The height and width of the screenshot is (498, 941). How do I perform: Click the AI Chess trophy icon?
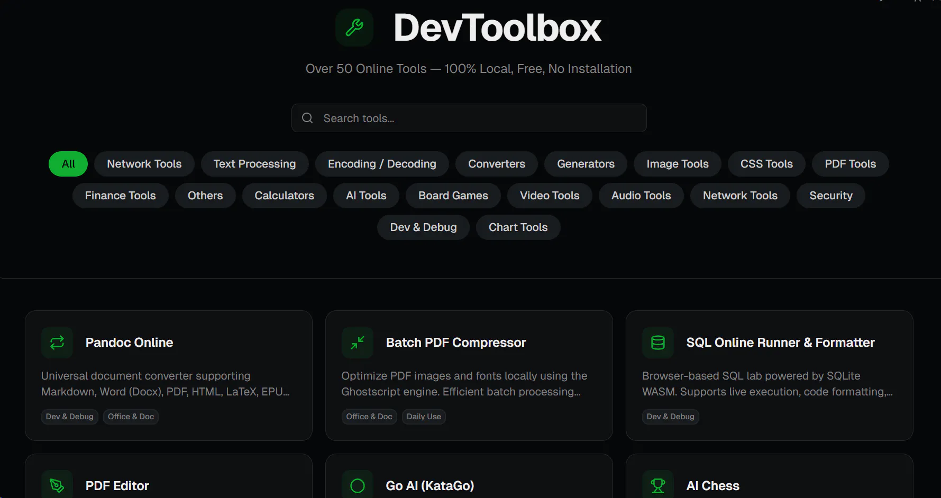coord(658,485)
